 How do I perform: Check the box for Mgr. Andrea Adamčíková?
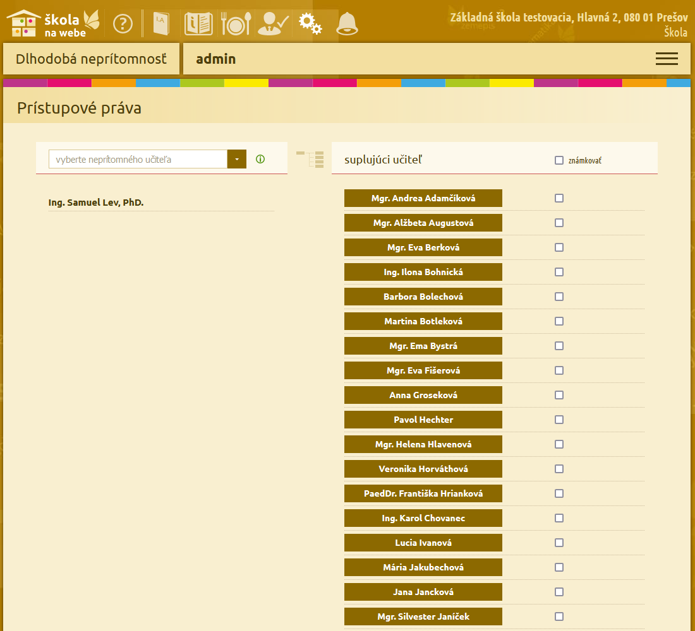pyautogui.click(x=559, y=198)
